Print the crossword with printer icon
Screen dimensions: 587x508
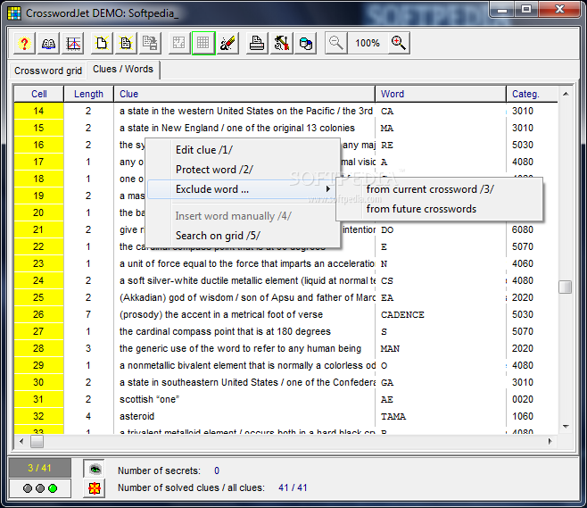pos(257,44)
